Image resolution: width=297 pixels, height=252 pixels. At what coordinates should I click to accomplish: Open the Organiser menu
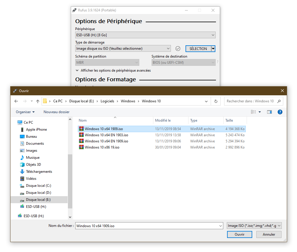tap(25, 112)
